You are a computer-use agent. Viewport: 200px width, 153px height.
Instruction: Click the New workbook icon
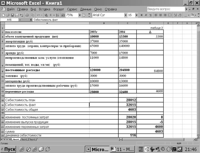point(3,15)
